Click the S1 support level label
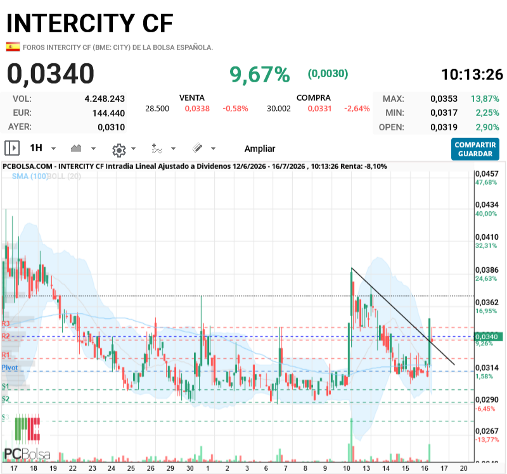 pyautogui.click(x=5, y=386)
